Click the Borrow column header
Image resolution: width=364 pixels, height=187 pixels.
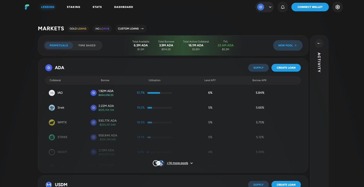pos(105,80)
